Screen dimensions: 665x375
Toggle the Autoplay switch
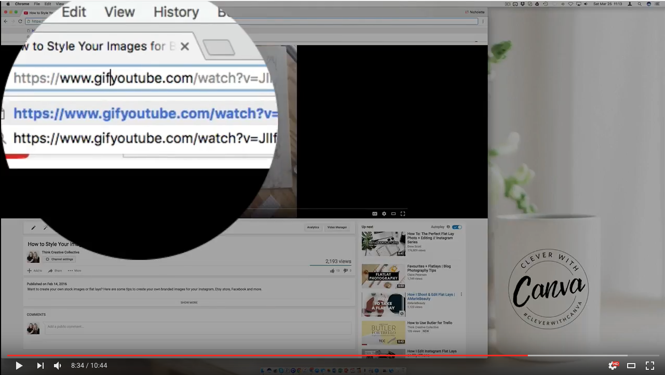pos(457,227)
